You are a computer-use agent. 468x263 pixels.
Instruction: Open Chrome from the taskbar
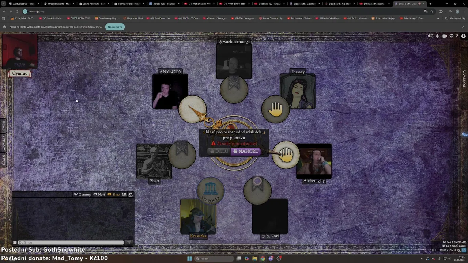[263, 259]
